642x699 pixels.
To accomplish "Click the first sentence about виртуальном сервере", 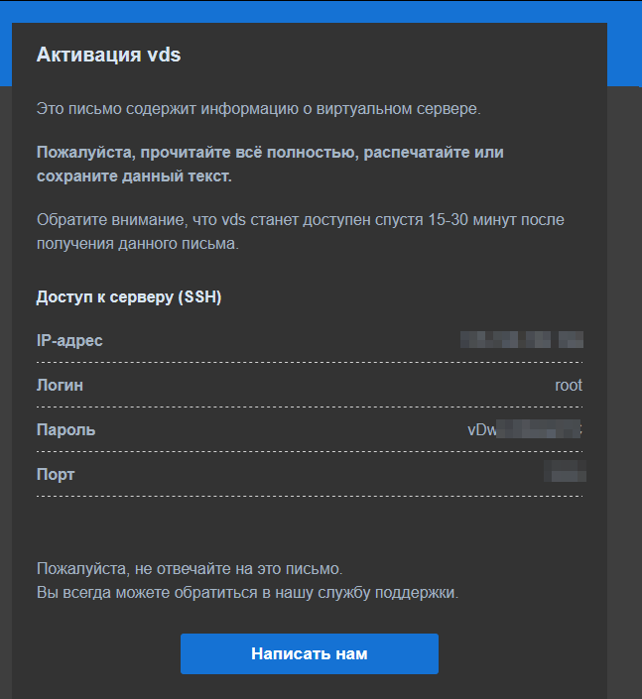I will [x=258, y=109].
